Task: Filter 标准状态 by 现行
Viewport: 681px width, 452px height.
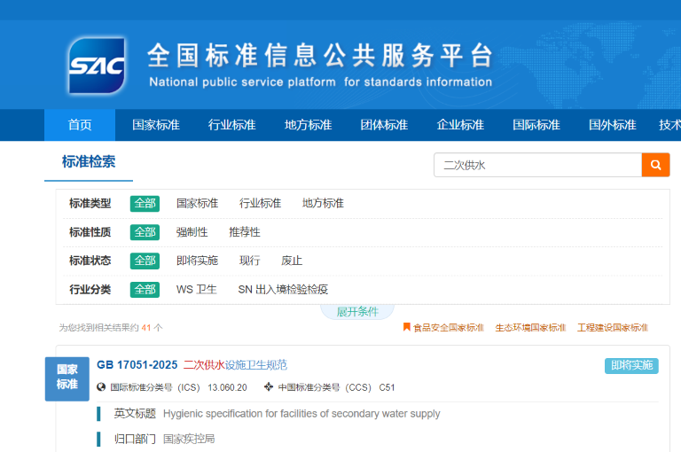Action: (250, 261)
